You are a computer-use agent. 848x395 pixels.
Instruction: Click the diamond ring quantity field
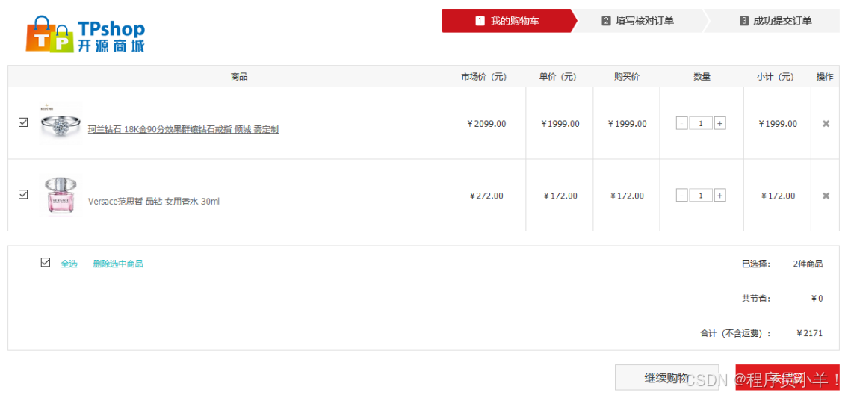[701, 124]
